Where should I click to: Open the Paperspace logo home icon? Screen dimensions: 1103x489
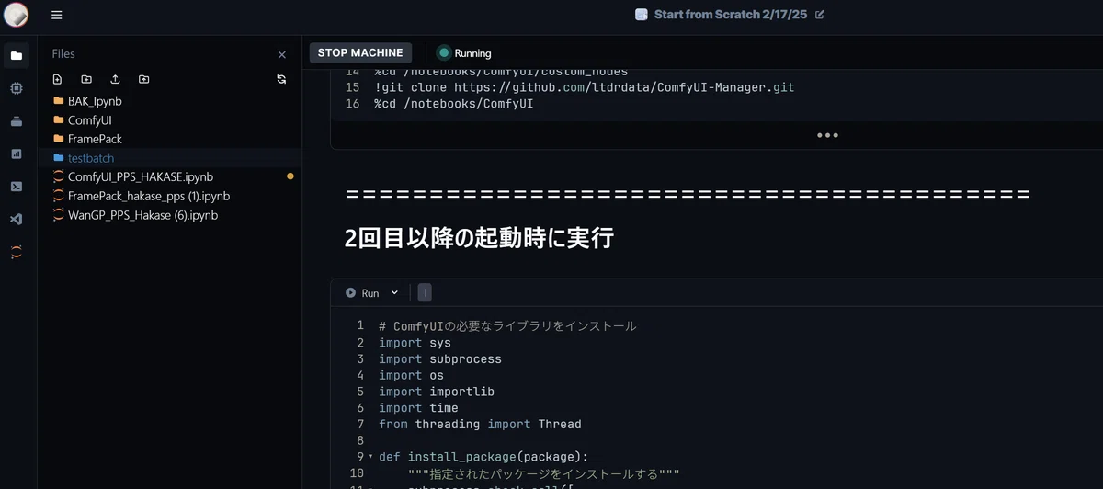click(16, 15)
